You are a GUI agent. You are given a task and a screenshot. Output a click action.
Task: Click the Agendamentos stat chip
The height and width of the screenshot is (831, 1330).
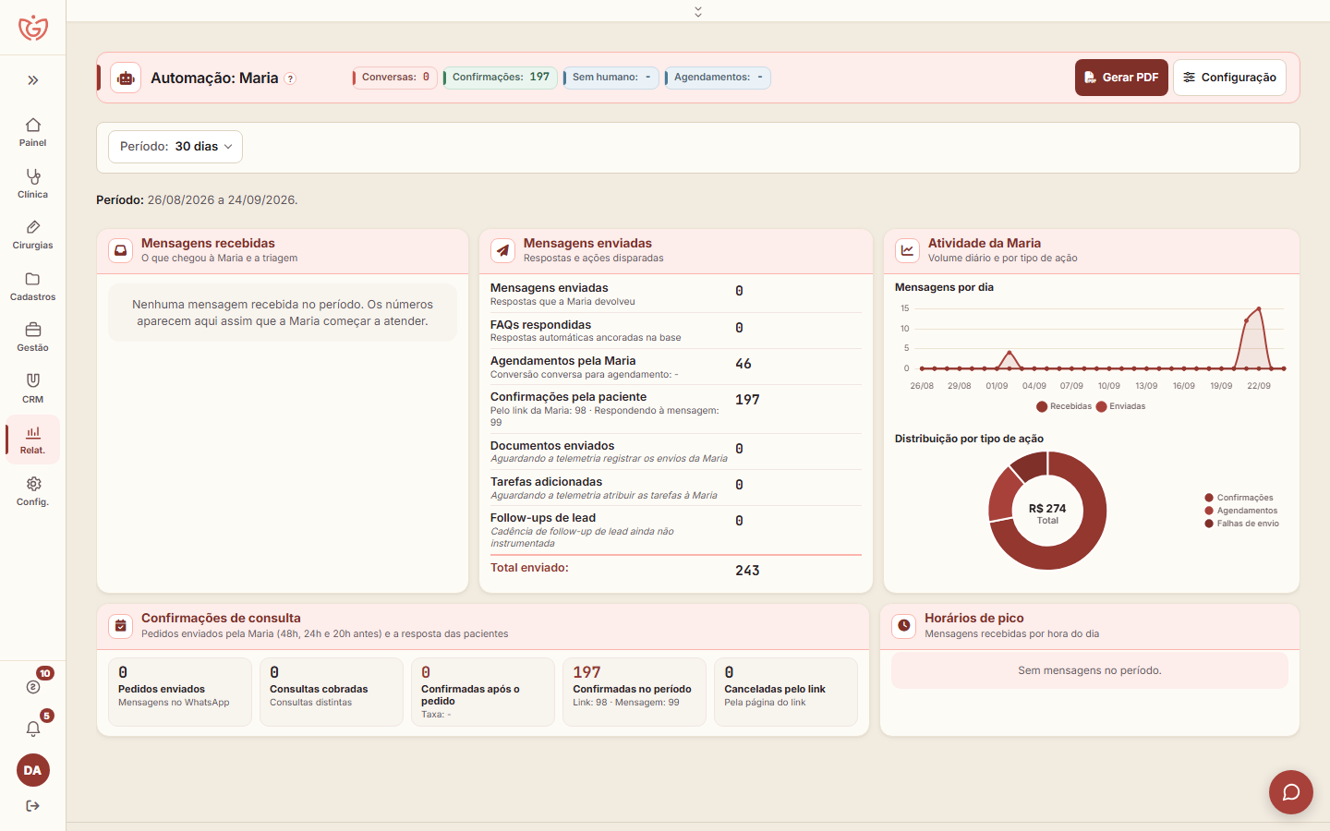(x=718, y=78)
